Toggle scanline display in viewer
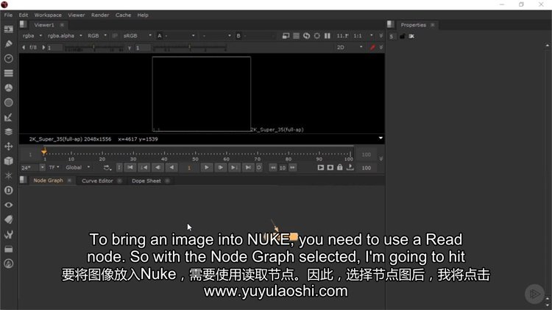Image resolution: width=552 pixels, height=310 pixels. (297, 35)
